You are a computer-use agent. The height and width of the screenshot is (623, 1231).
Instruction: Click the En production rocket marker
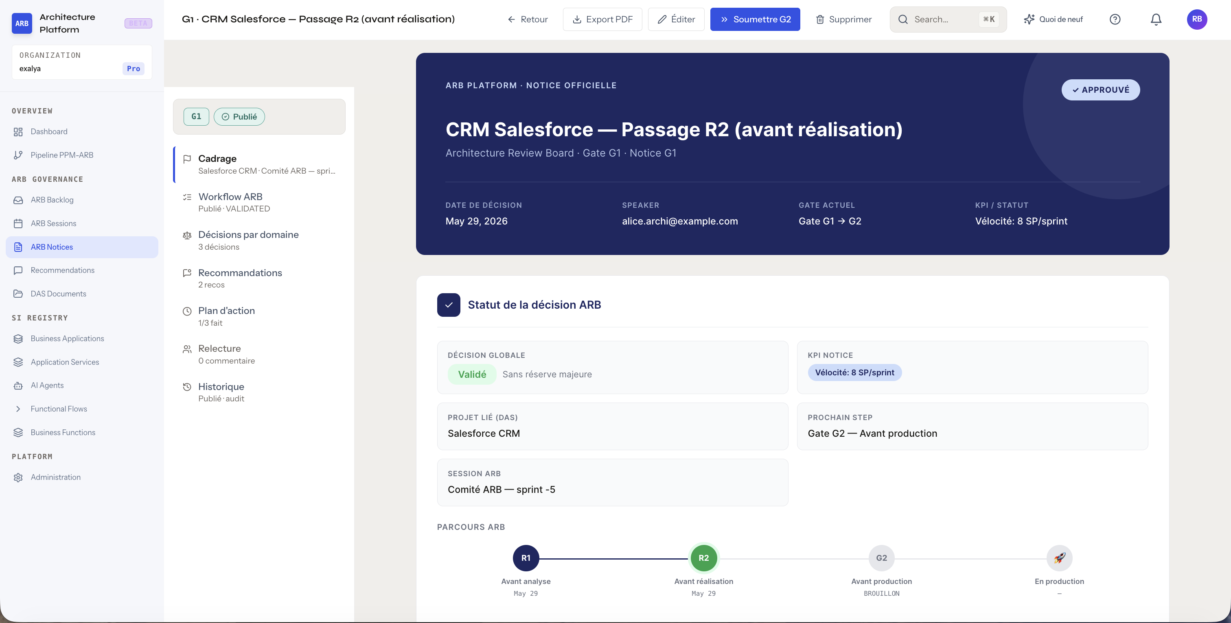point(1060,558)
